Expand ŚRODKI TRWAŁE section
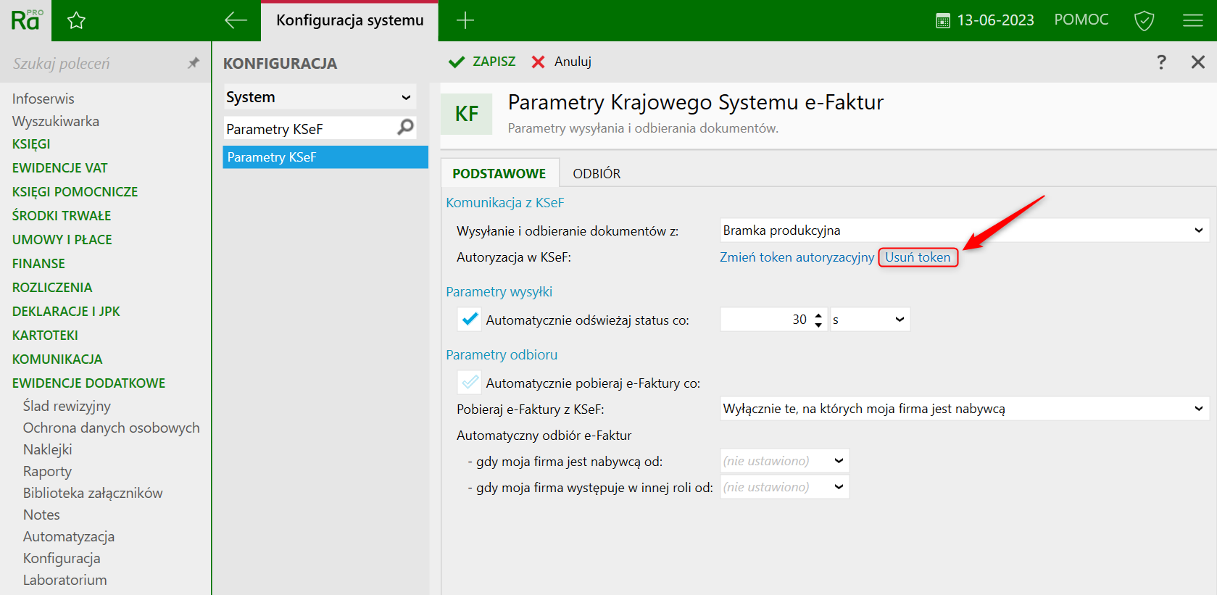 point(62,216)
